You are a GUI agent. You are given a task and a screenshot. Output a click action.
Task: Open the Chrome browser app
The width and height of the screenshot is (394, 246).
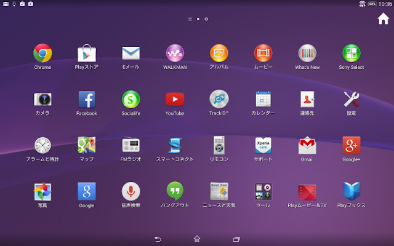pos(42,53)
